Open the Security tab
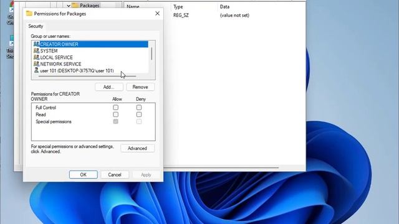 point(36,26)
